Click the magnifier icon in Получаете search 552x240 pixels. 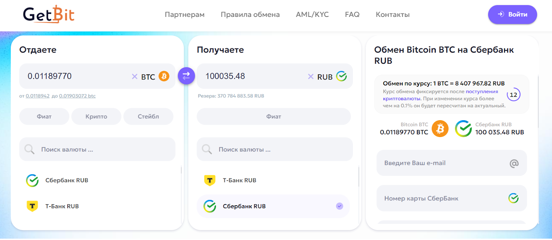coord(207,149)
